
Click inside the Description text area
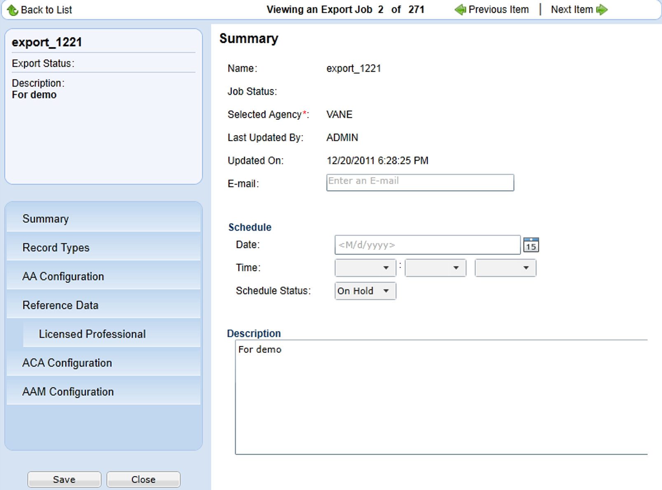tap(441, 397)
